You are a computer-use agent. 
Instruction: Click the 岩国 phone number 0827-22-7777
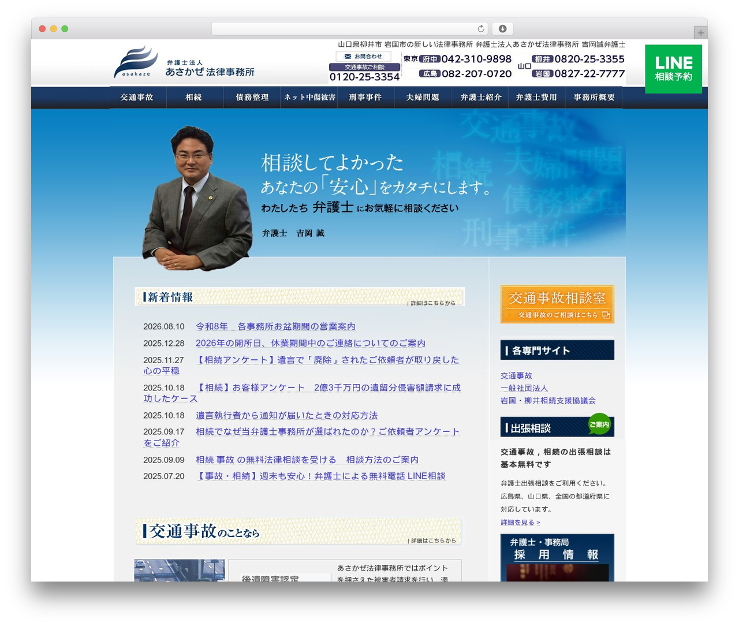point(578,74)
